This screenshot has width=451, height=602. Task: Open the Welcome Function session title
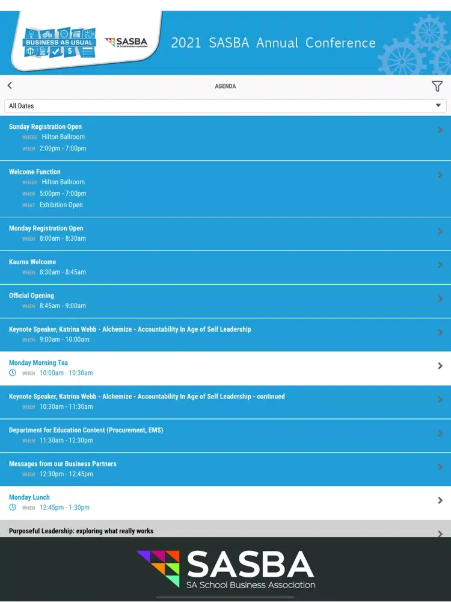coord(34,172)
